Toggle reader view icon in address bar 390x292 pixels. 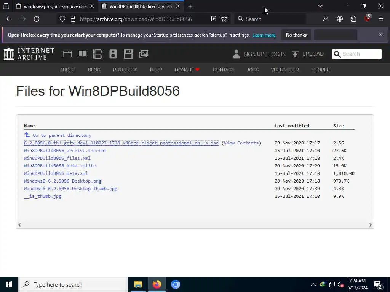[213, 19]
